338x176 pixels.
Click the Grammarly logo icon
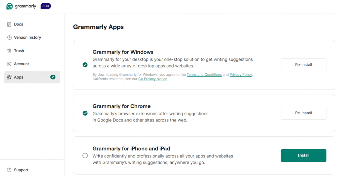point(10,6)
